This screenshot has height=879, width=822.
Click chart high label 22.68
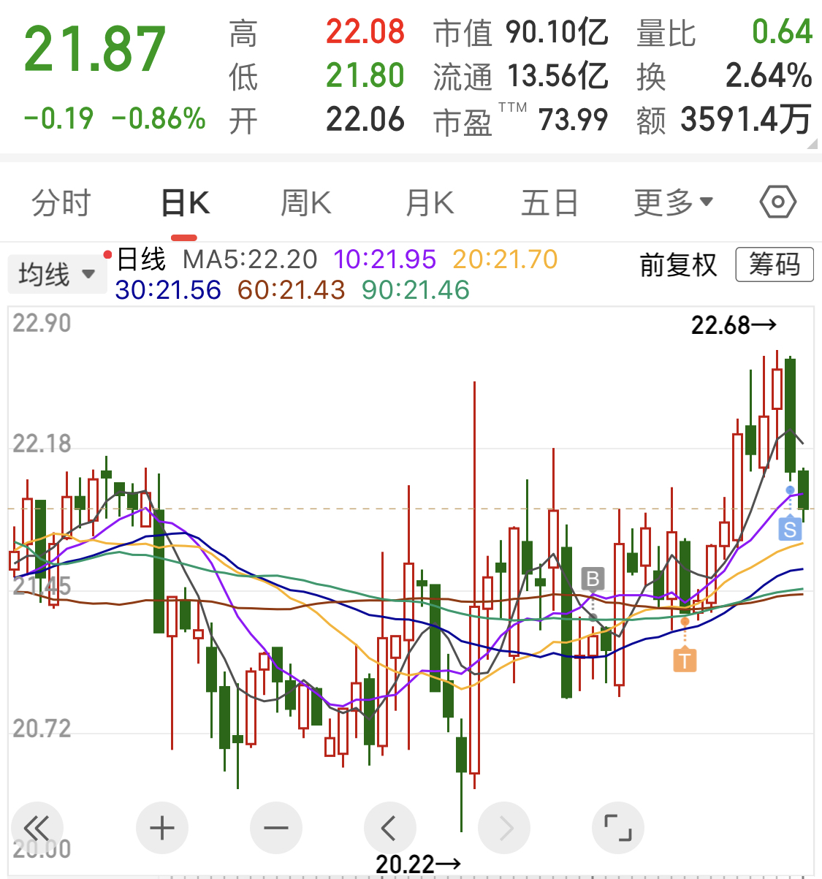tap(734, 324)
